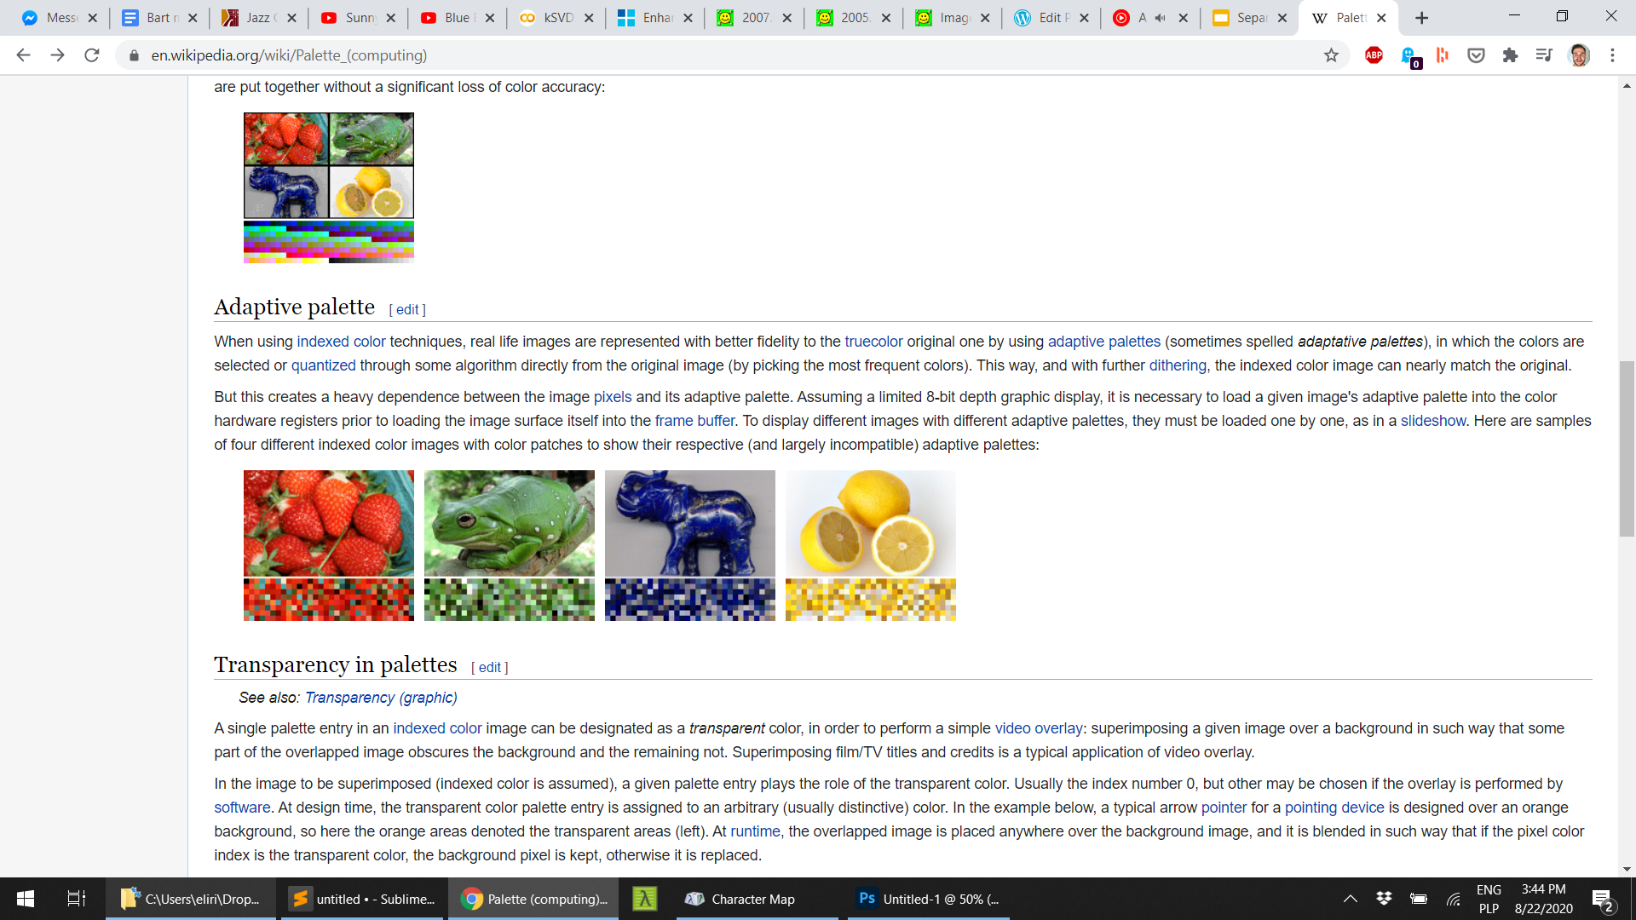Edit the Adaptive palette section
Viewport: 1636px width, 920px height.
[x=407, y=310]
